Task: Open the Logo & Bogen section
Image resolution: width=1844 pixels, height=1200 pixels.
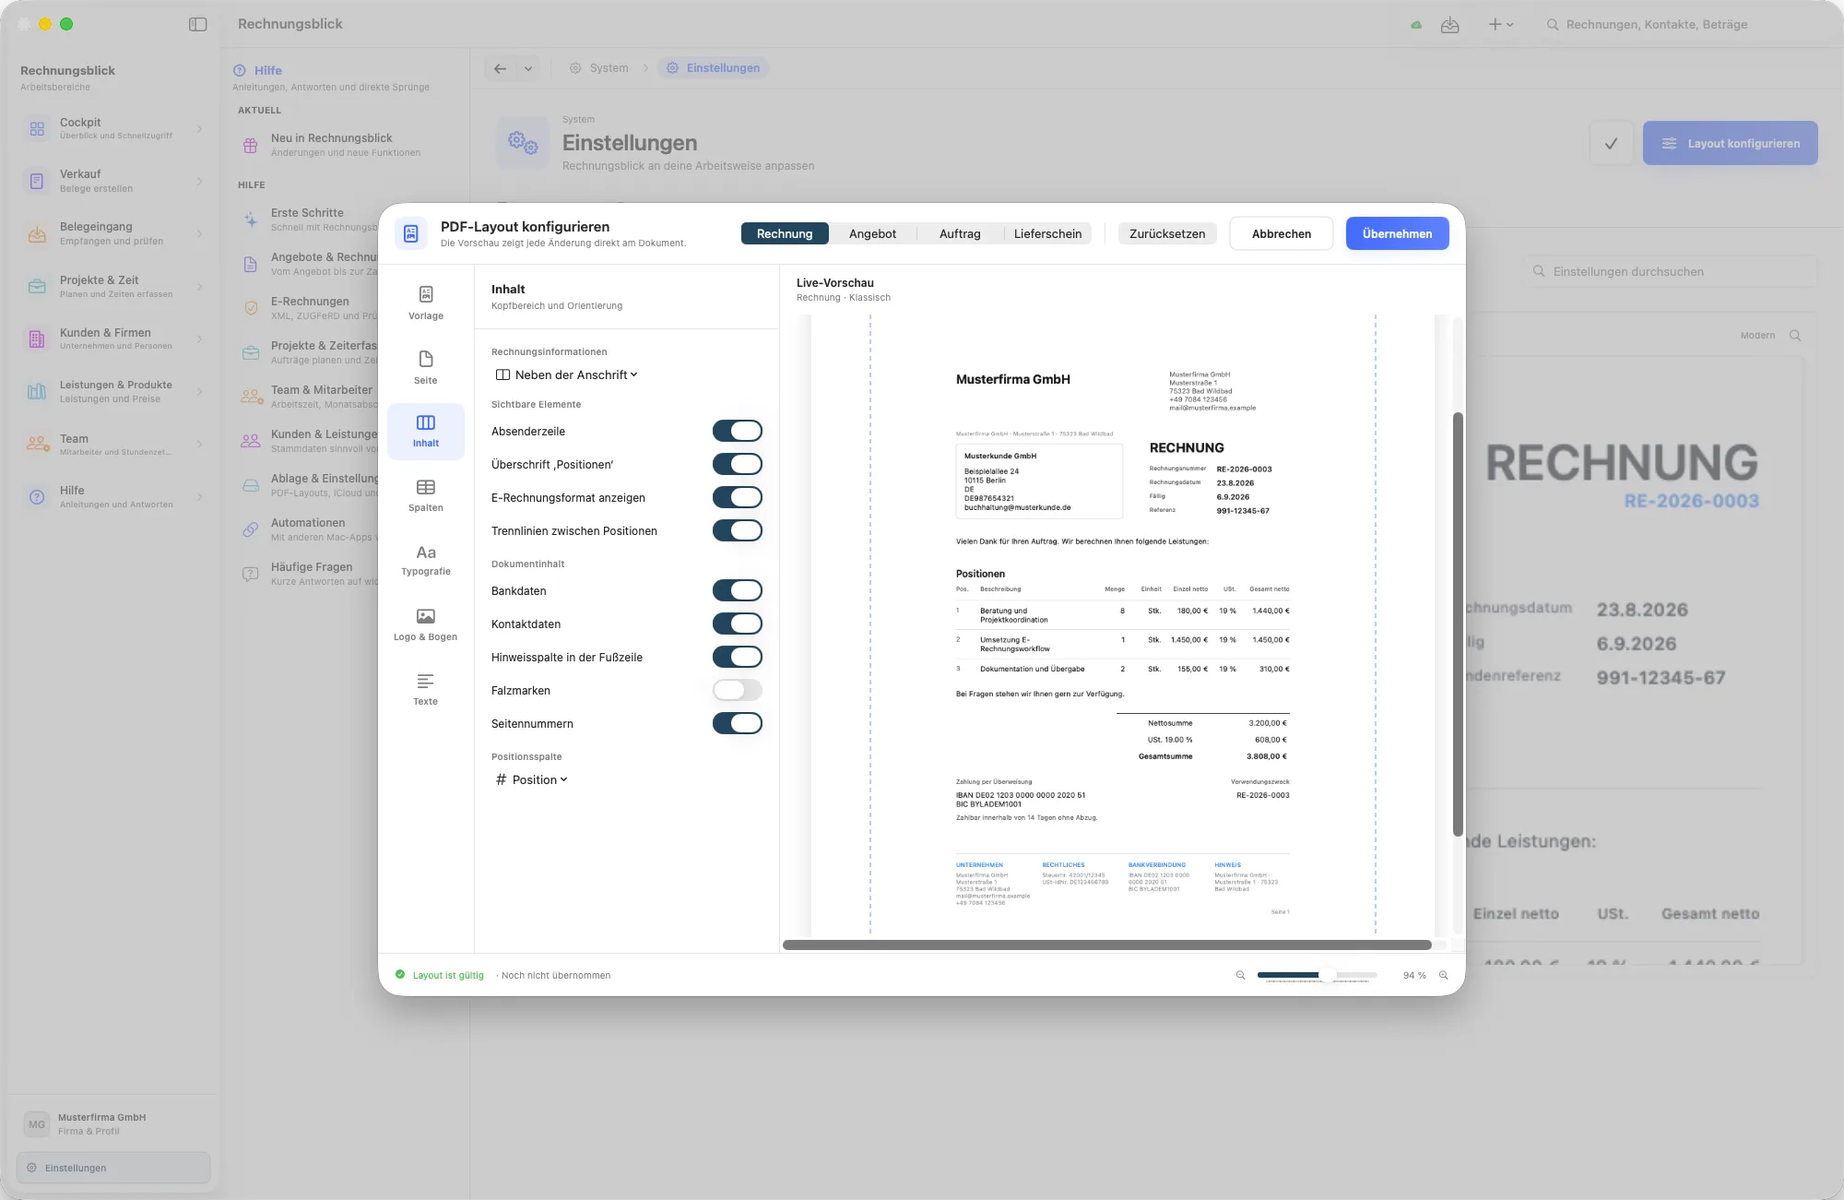Action: tap(426, 624)
